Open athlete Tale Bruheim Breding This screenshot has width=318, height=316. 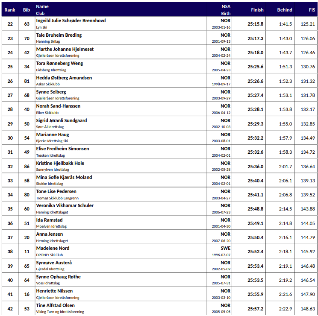pos(59,35)
